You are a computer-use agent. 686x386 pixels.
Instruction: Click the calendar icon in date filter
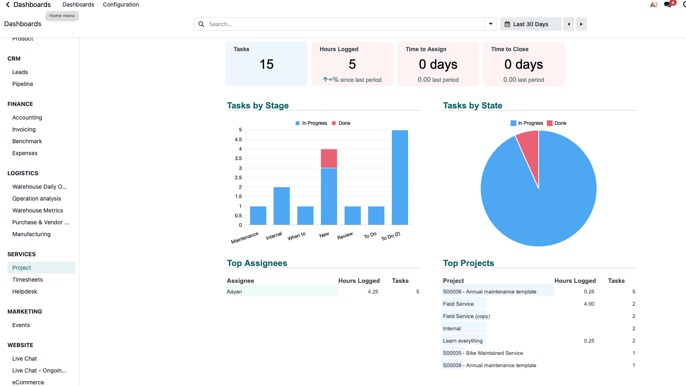(x=507, y=24)
